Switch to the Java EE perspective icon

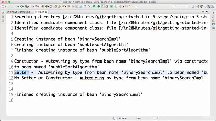198,7
